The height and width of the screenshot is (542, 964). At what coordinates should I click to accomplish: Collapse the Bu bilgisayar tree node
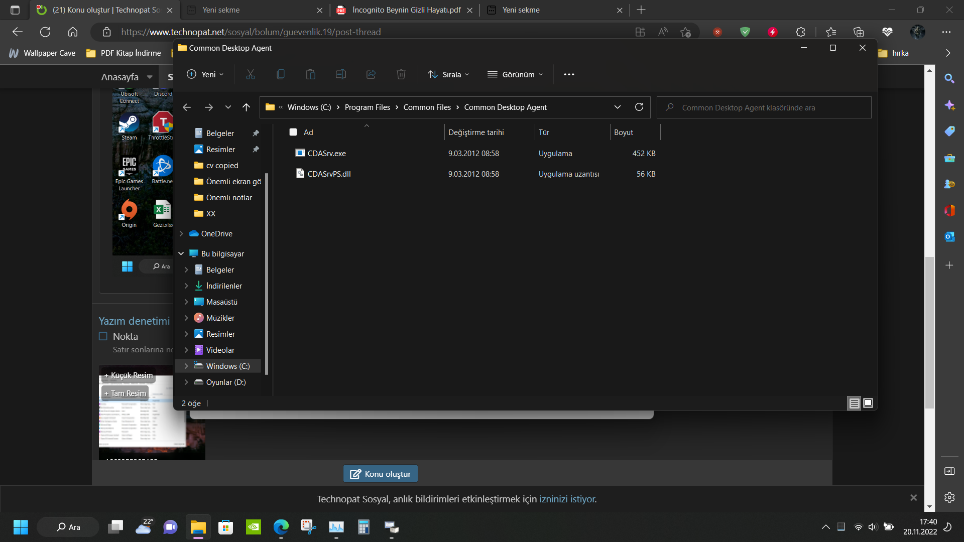pos(181,254)
